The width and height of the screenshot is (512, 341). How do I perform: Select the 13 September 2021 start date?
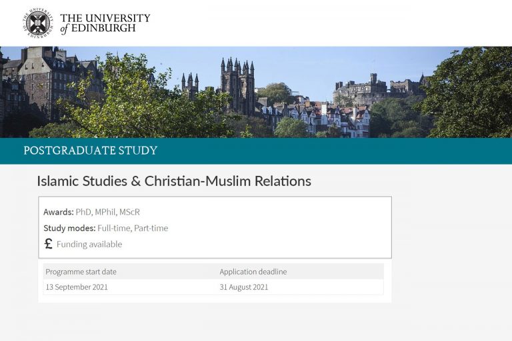coord(77,287)
